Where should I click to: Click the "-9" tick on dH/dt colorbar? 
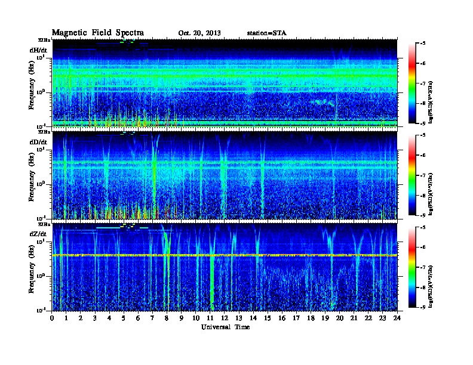[x=423, y=123]
